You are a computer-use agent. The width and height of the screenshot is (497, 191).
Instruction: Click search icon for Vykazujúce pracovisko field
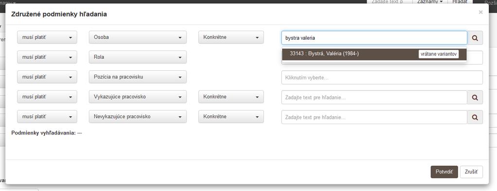[475, 97]
